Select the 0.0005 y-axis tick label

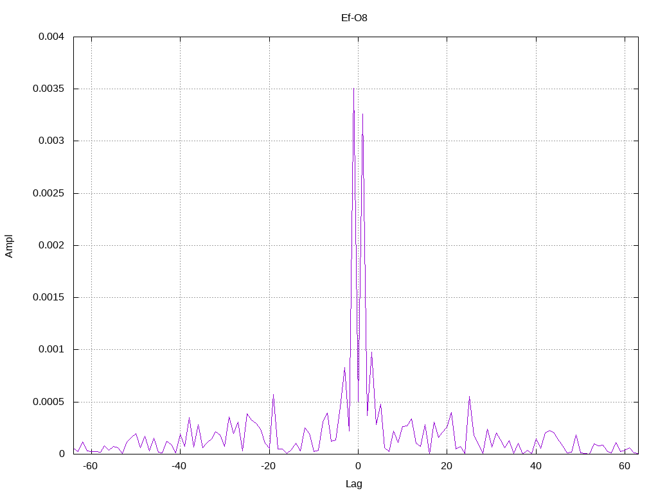coord(48,402)
